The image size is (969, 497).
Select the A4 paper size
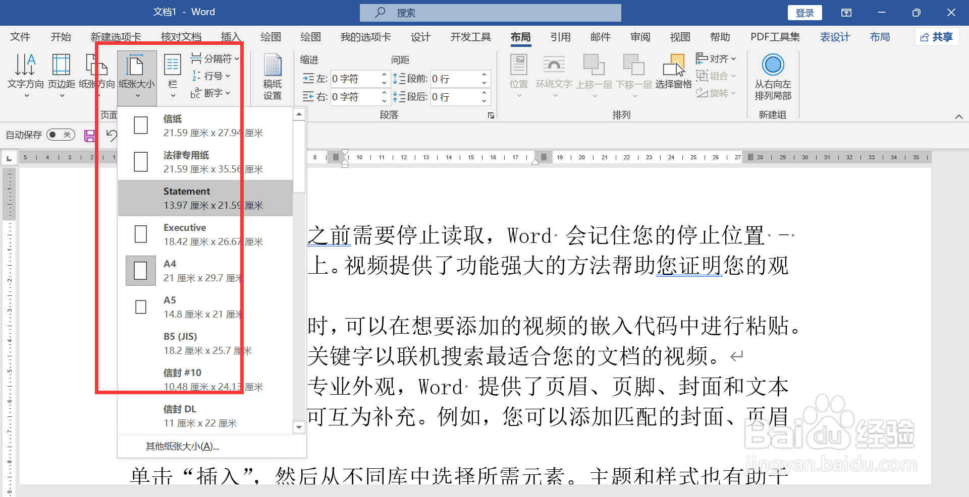pos(205,271)
